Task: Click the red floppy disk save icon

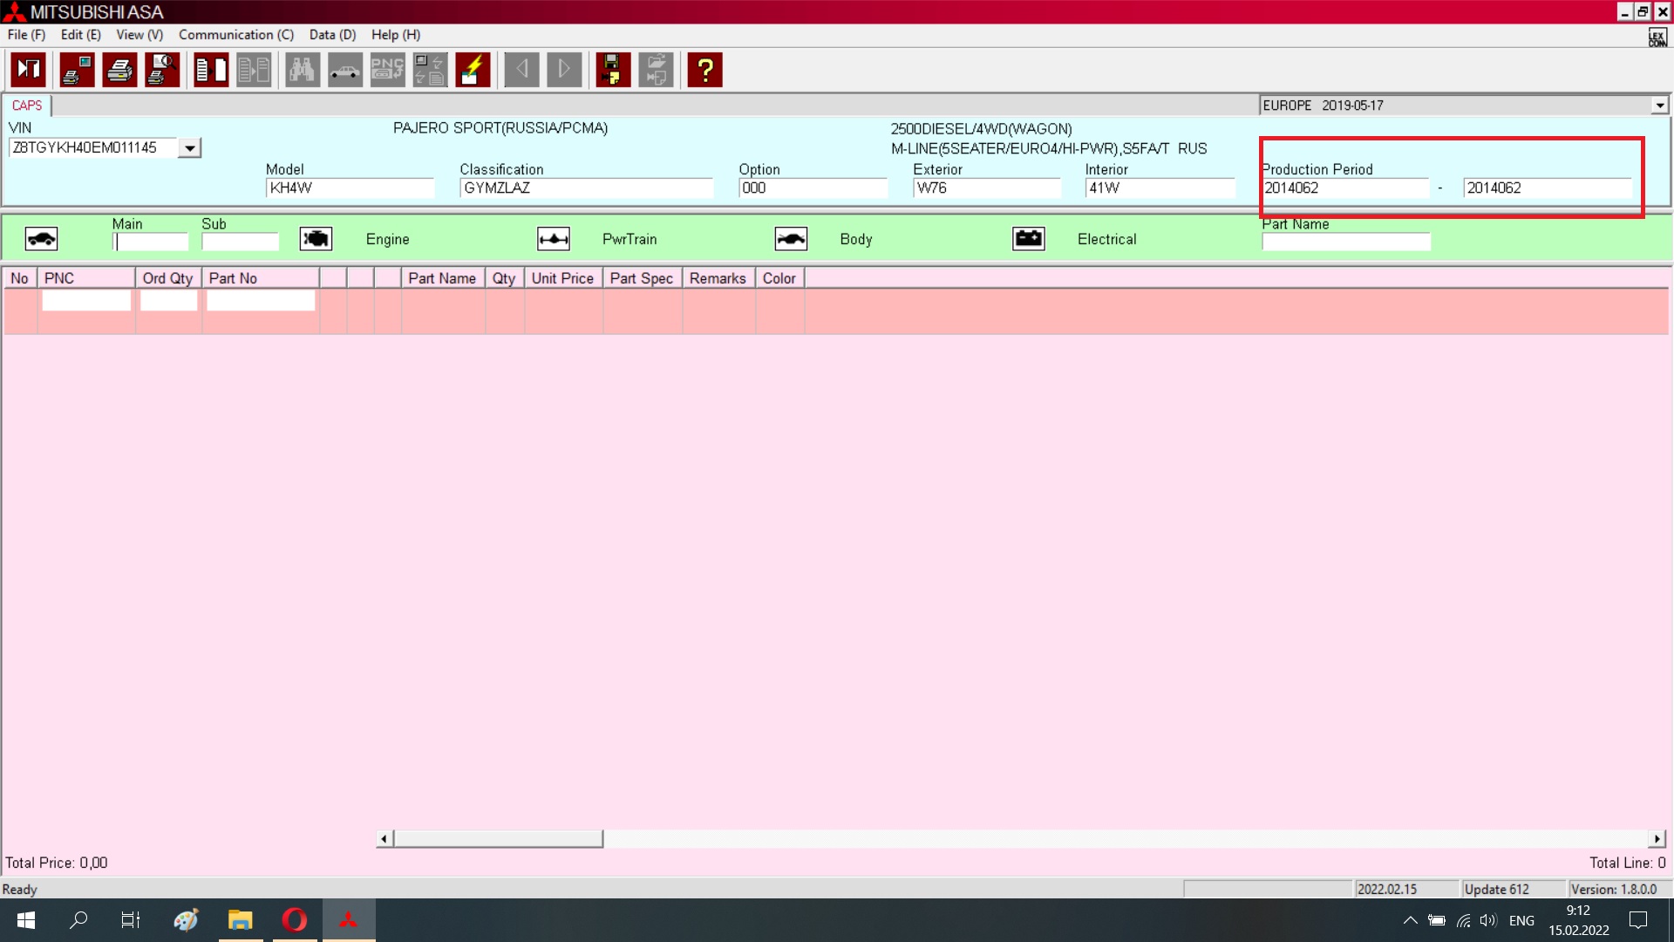Action: point(613,70)
